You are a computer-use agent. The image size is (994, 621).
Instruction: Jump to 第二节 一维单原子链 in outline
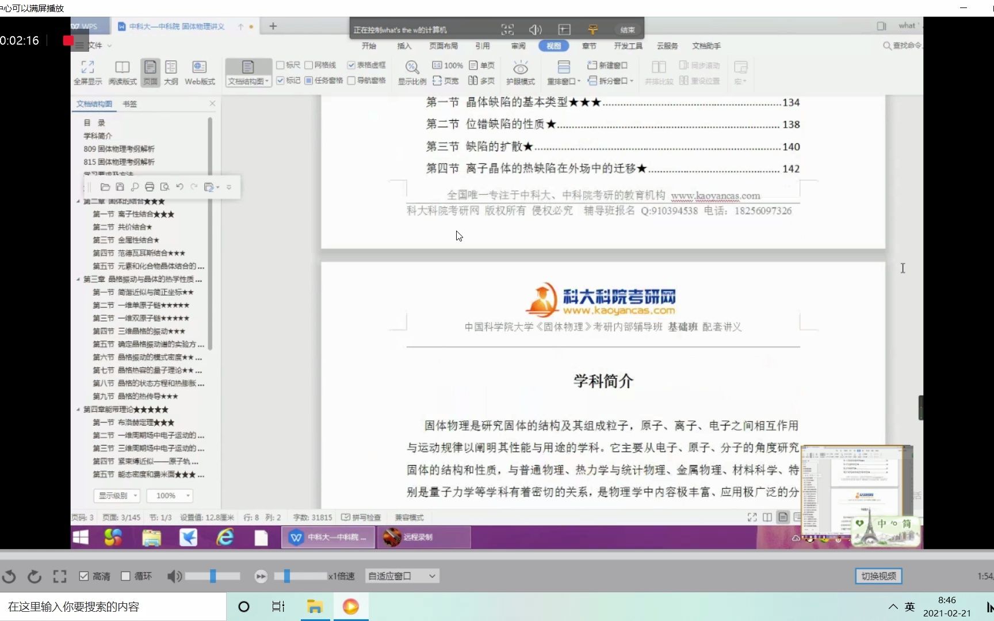[141, 305]
